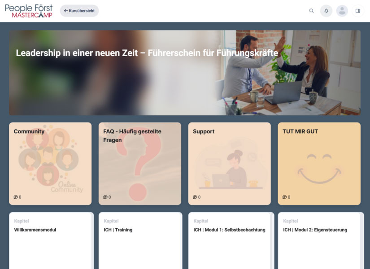The width and height of the screenshot is (370, 269).
Task: Open notifications bell icon
Action: pos(326,11)
